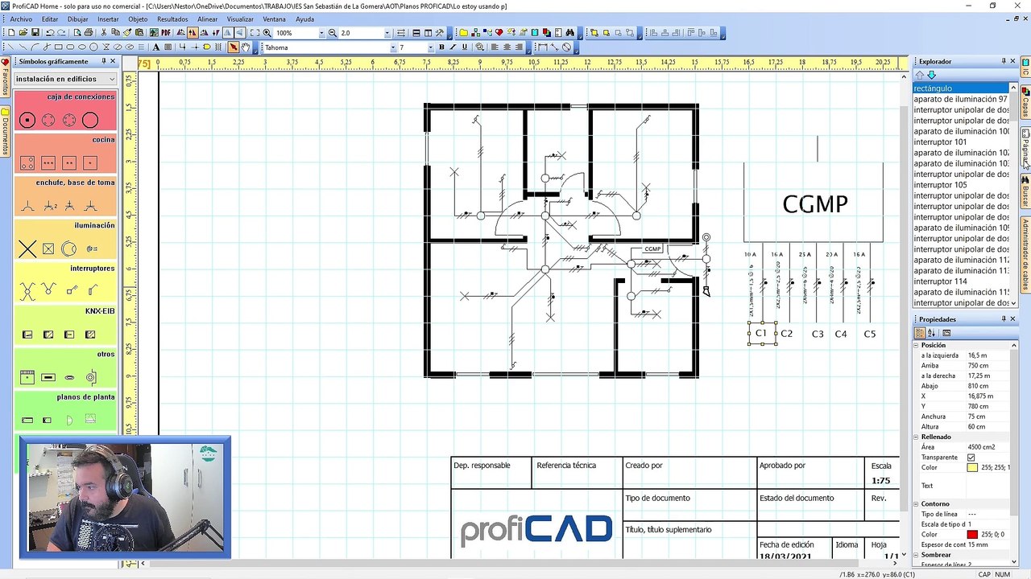
Task: Select the rectangle drawing tool
Action: coord(58,47)
